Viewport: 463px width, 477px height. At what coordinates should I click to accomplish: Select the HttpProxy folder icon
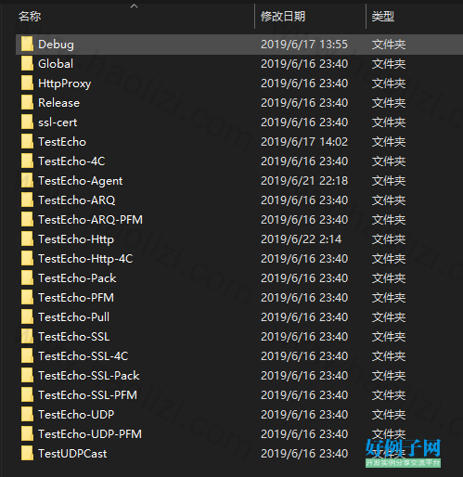27,84
